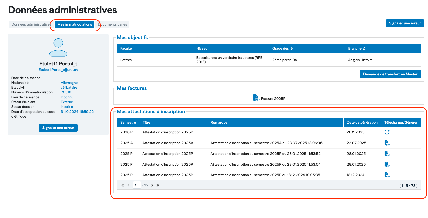The height and width of the screenshot is (218, 428).
Task: Open the Etulett1 email address link
Action: point(58,70)
